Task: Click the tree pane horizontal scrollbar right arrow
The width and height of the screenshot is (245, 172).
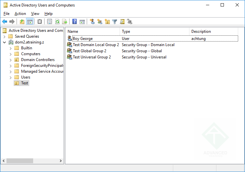Action: 61,161
